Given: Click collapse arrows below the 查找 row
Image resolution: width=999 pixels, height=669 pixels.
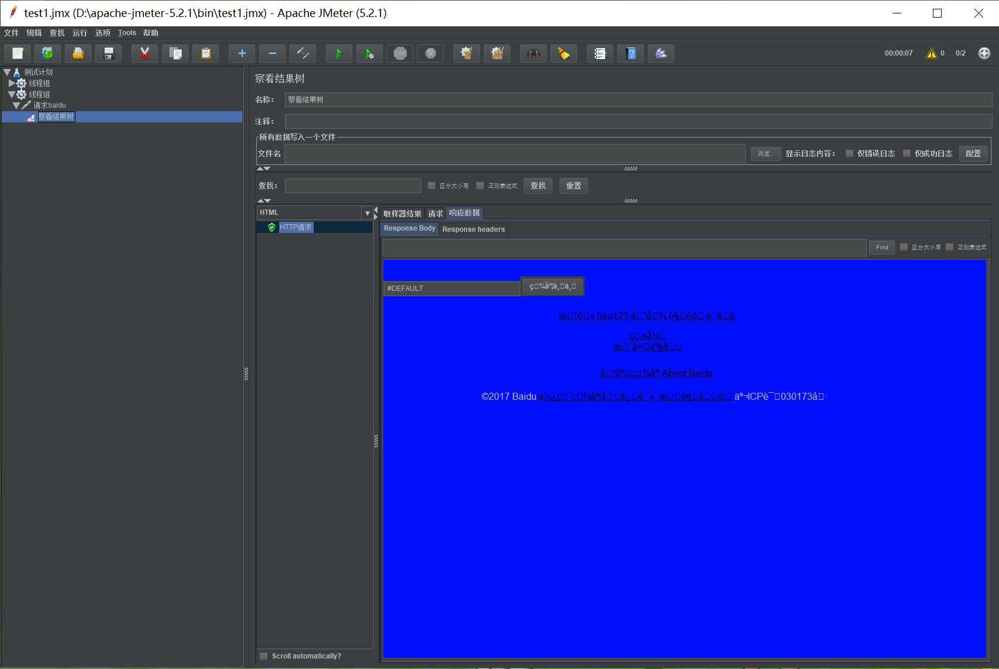Looking at the screenshot, I should (263, 201).
